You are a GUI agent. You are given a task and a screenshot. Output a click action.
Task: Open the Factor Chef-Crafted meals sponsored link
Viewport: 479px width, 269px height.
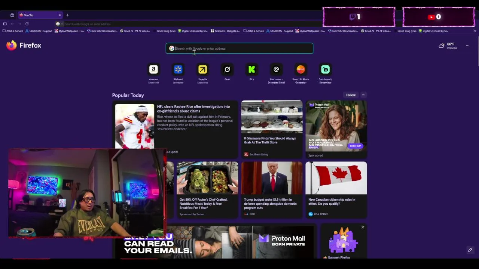(203, 204)
